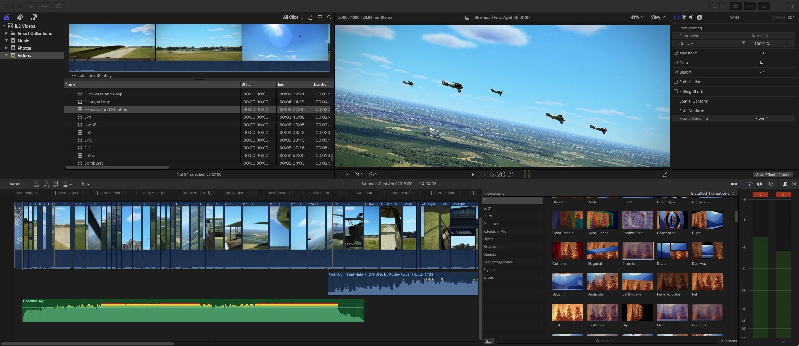
Task: Connect clip to primary storyline button
Action: pos(37,184)
